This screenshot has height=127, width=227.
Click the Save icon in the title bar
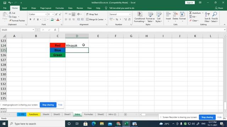pyautogui.click(x=5, y=3)
